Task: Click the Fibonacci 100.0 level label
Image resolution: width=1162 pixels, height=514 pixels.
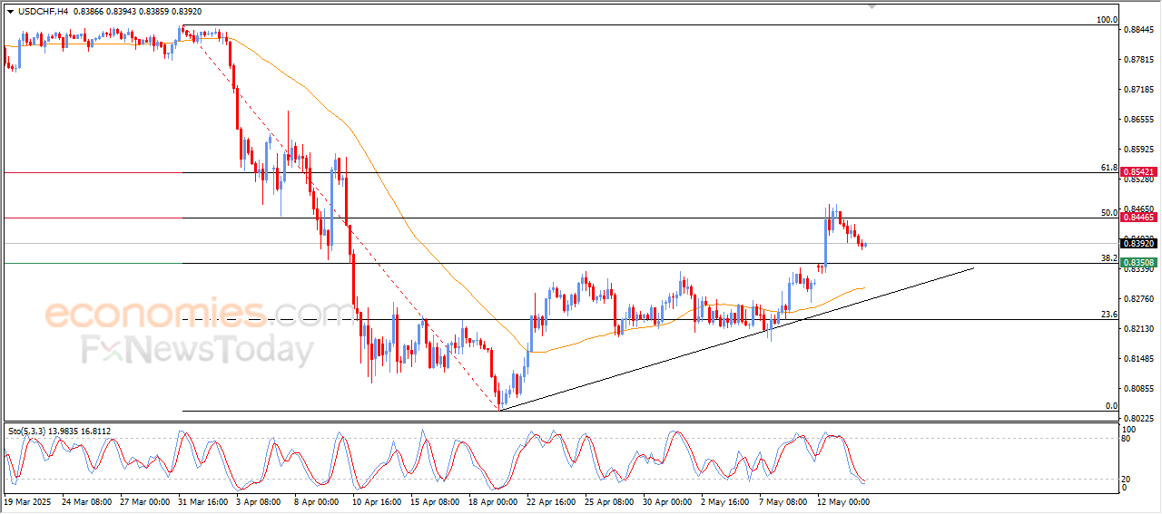Action: click(1107, 20)
